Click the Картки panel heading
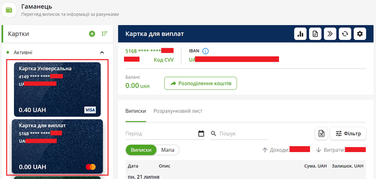 point(19,34)
